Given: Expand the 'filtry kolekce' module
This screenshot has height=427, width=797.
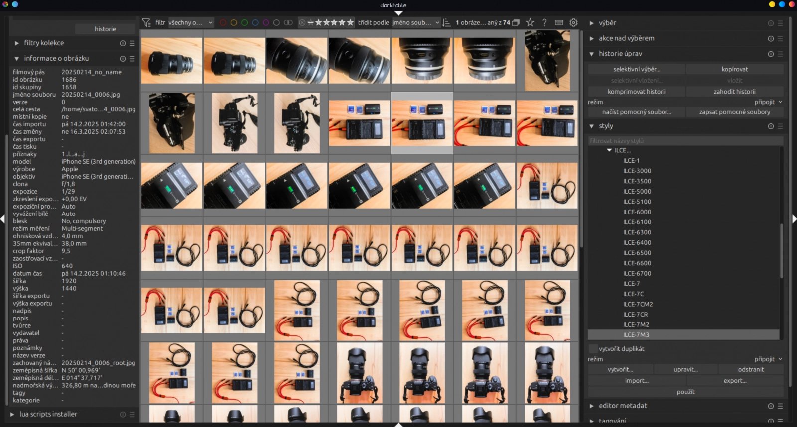Looking at the screenshot, I should (17, 43).
